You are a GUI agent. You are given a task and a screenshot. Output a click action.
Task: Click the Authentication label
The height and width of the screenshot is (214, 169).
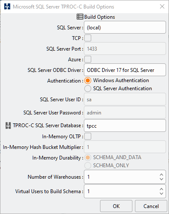tap(65, 81)
